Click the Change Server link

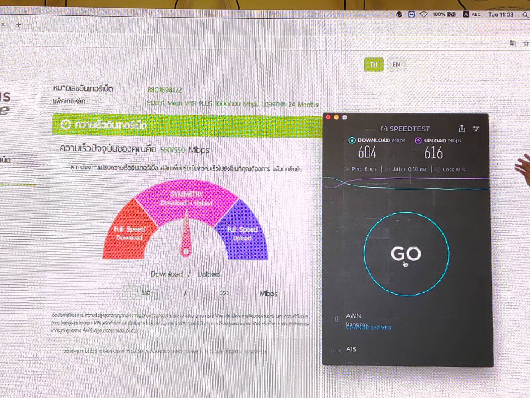[x=369, y=328]
